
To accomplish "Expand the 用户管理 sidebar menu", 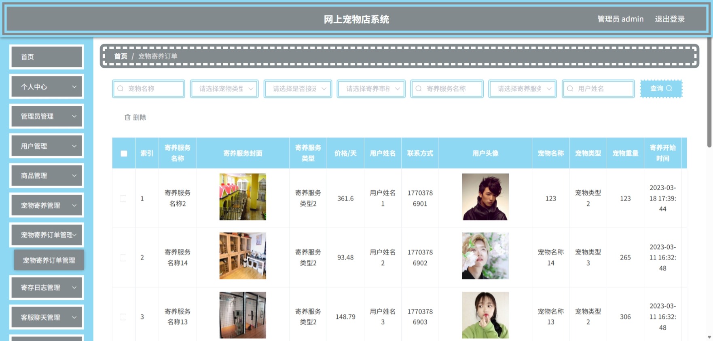I will [47, 146].
